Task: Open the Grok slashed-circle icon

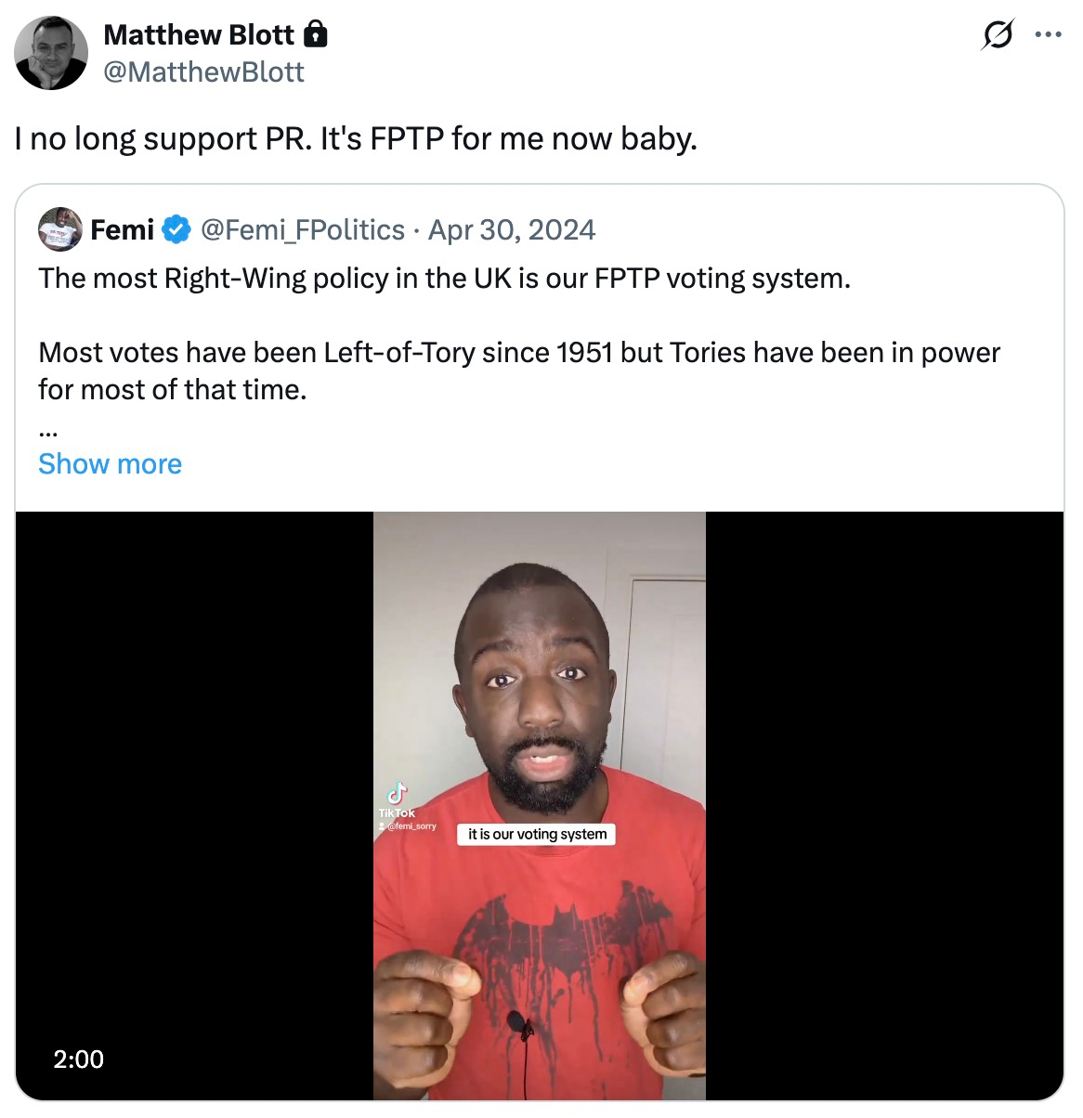Action: click(998, 35)
